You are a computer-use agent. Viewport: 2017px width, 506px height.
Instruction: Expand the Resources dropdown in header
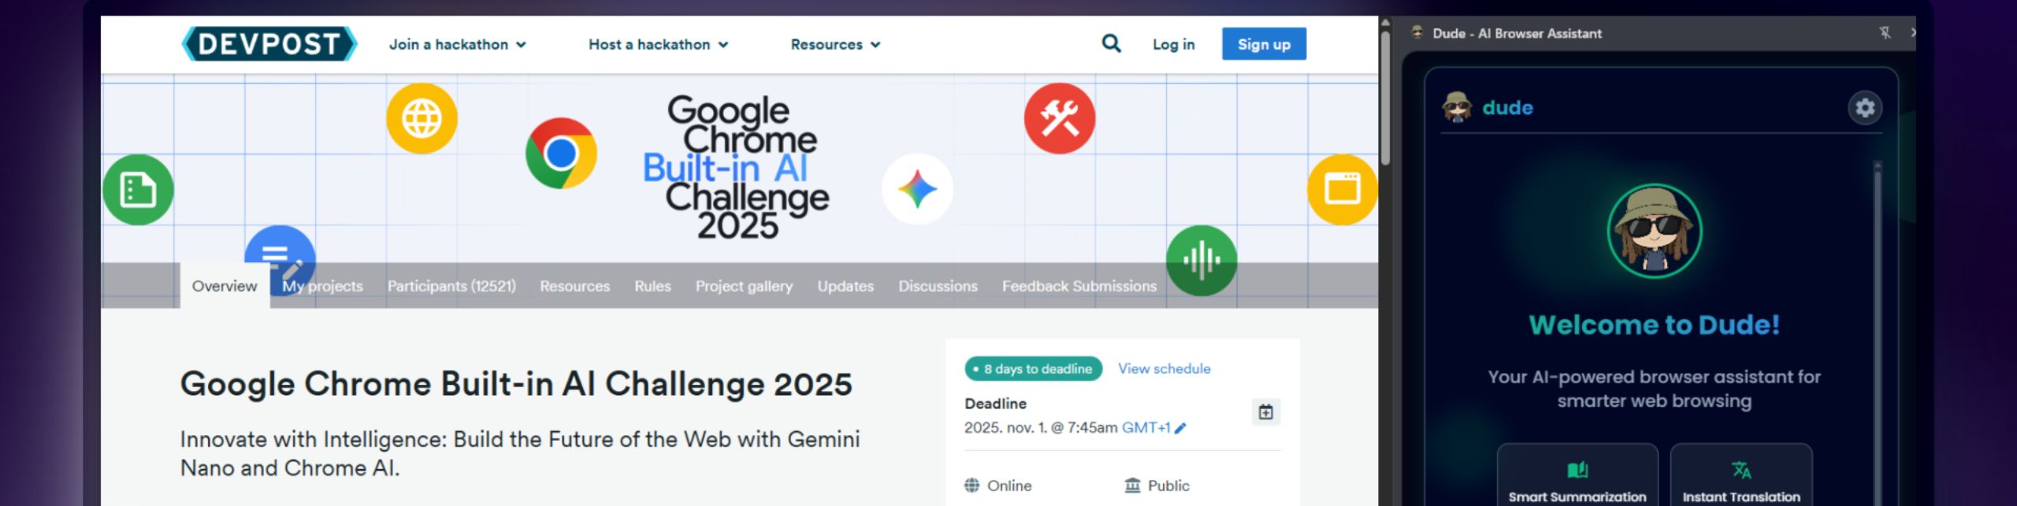835,45
